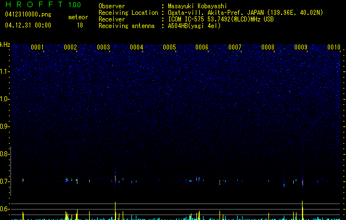The image size is (346, 220).
Task: Click time marker 0001
Action: [x=37, y=47]
